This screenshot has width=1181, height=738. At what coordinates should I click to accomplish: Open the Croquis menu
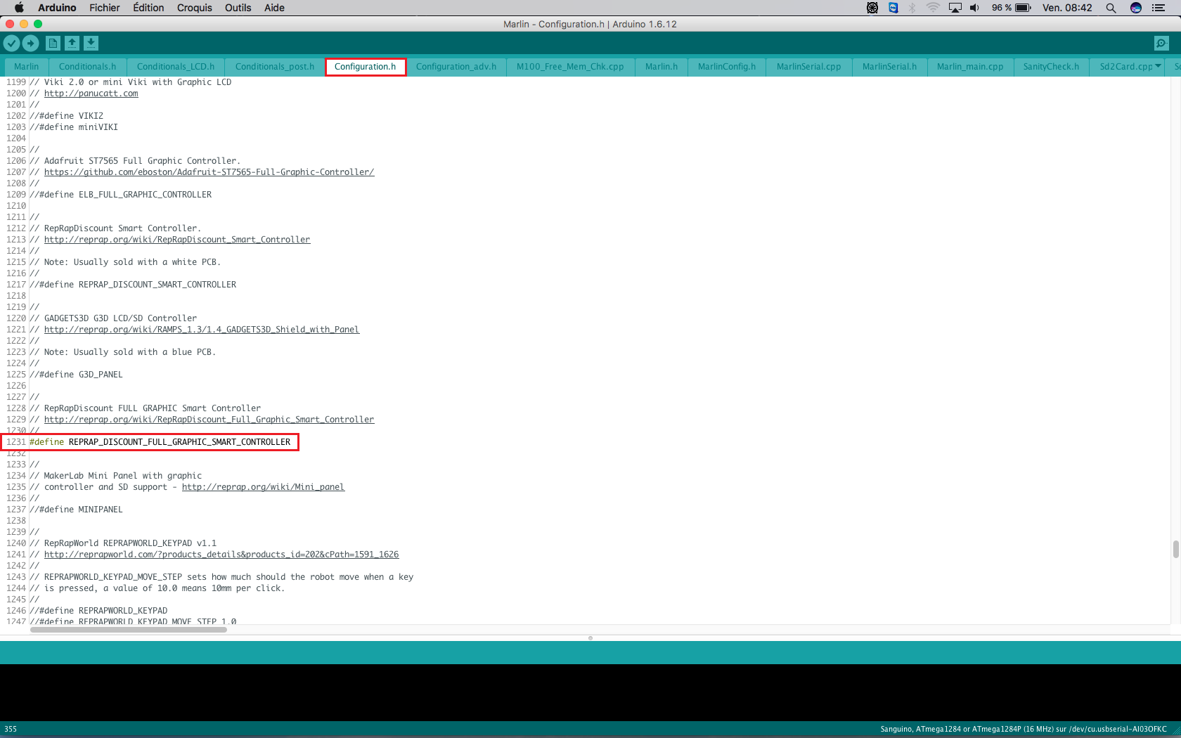point(195,8)
